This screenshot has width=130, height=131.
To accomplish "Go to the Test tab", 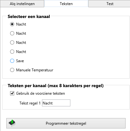I will [x=109, y=4].
